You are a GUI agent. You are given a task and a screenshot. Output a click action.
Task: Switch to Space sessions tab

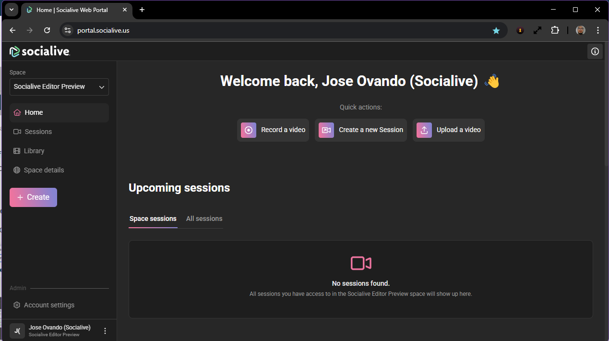[153, 219]
